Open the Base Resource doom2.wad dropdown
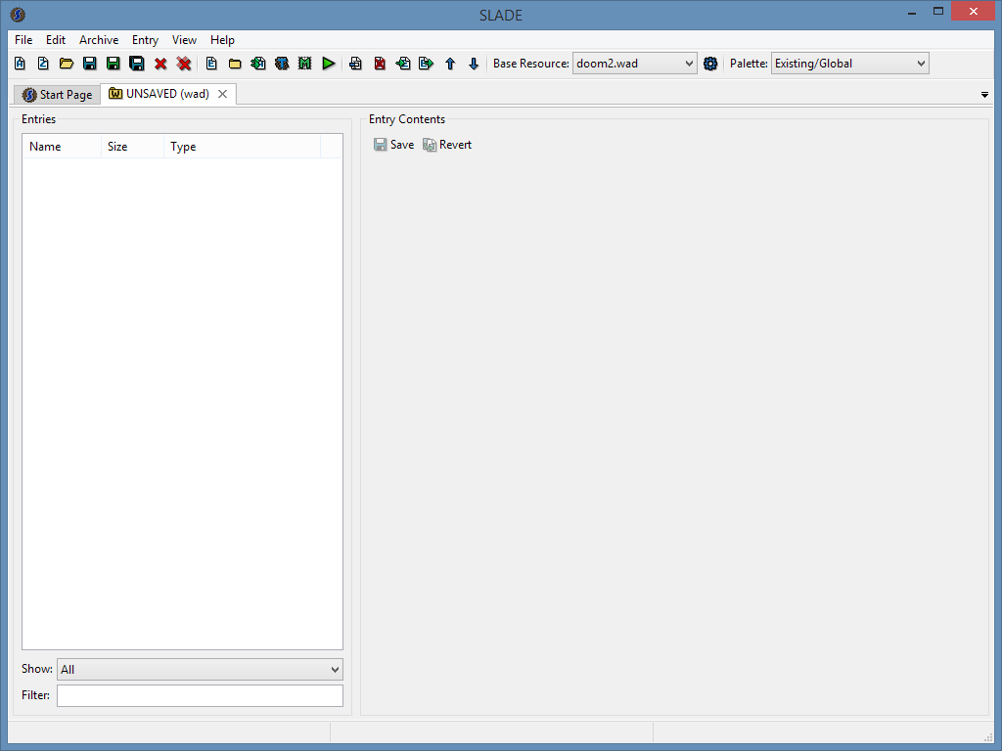The image size is (1002, 751). pyautogui.click(x=634, y=64)
